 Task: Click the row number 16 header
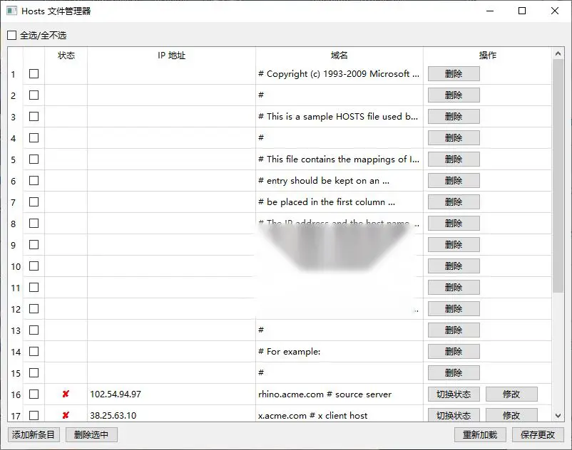(16, 394)
